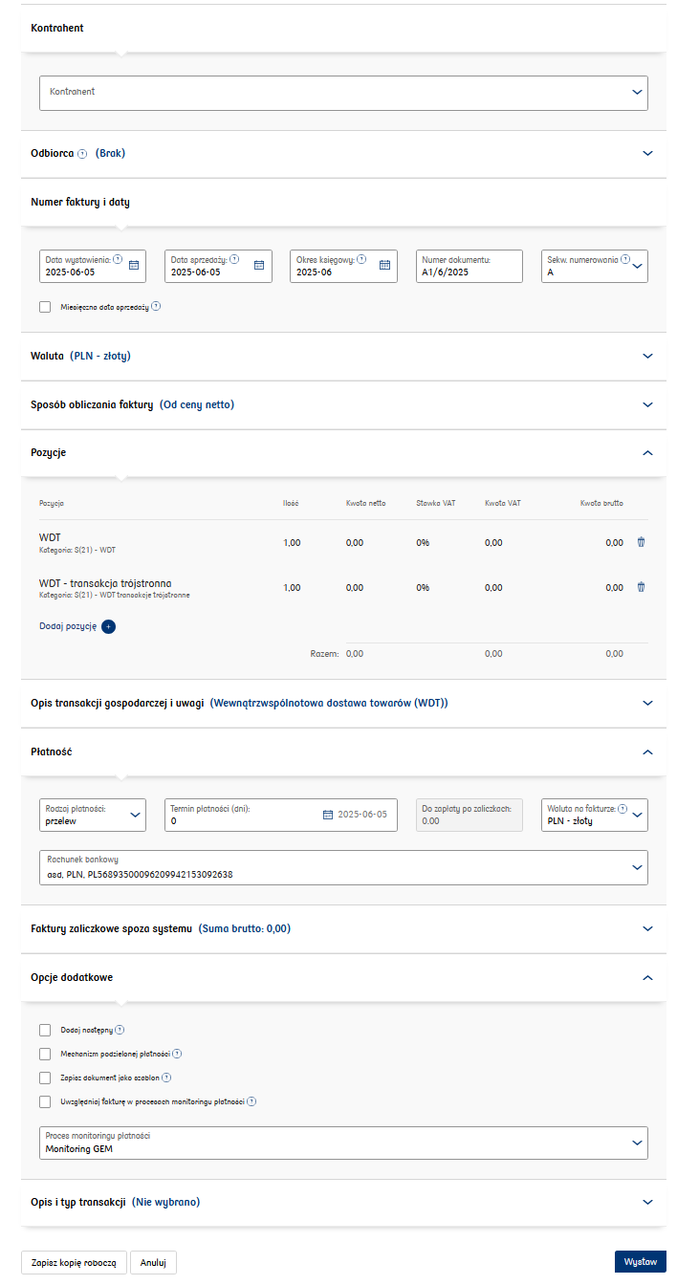The image size is (677, 1285).
Task: Open calendar icon in Termin płatności
Action: pos(328,815)
